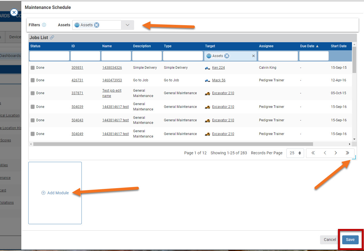Select Dashboards in the left sidebar
Image resolution: width=364 pixels, height=251 pixels.
coord(10,56)
